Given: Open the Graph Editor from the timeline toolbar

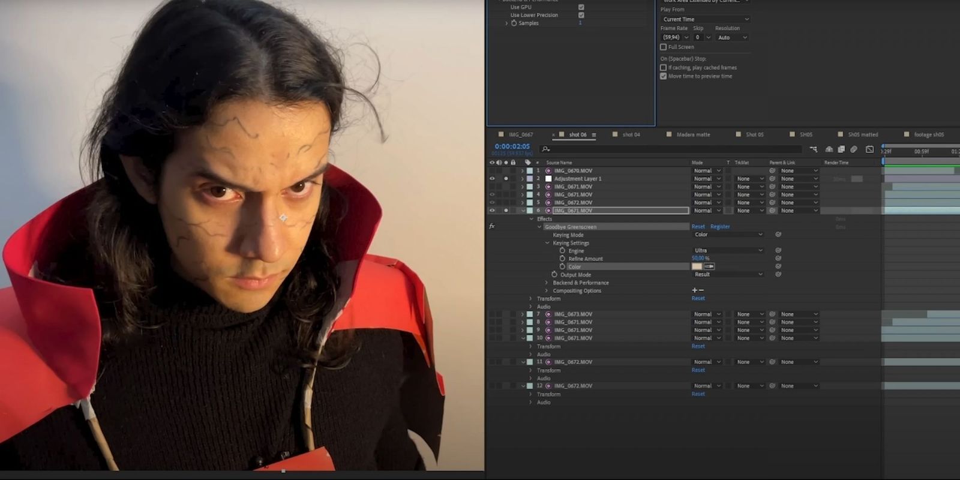Looking at the screenshot, I should pos(869,149).
